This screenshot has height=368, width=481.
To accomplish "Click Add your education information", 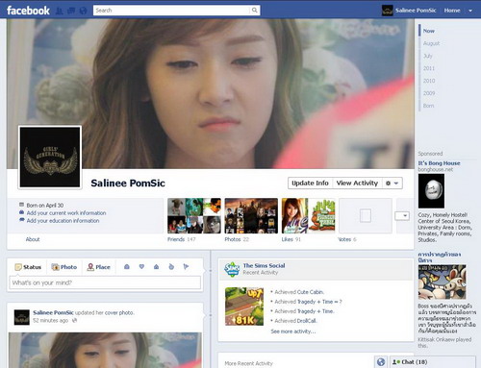I will tap(63, 221).
